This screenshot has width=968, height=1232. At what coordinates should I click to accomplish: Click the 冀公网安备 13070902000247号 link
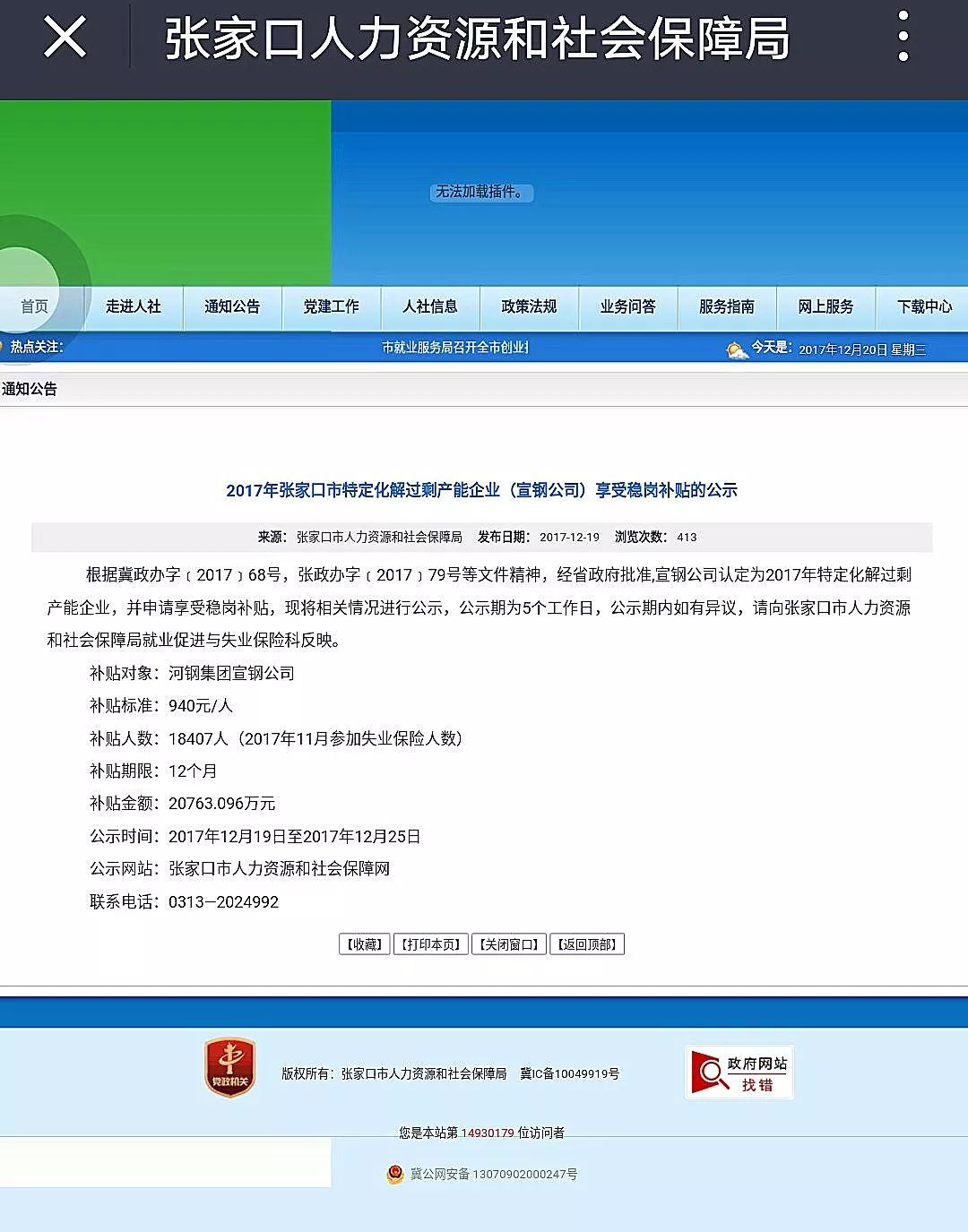(x=494, y=1175)
